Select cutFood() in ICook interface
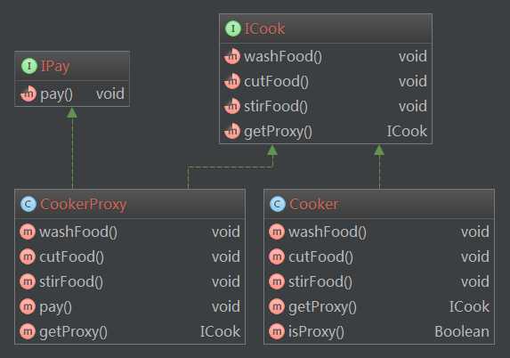 point(276,81)
